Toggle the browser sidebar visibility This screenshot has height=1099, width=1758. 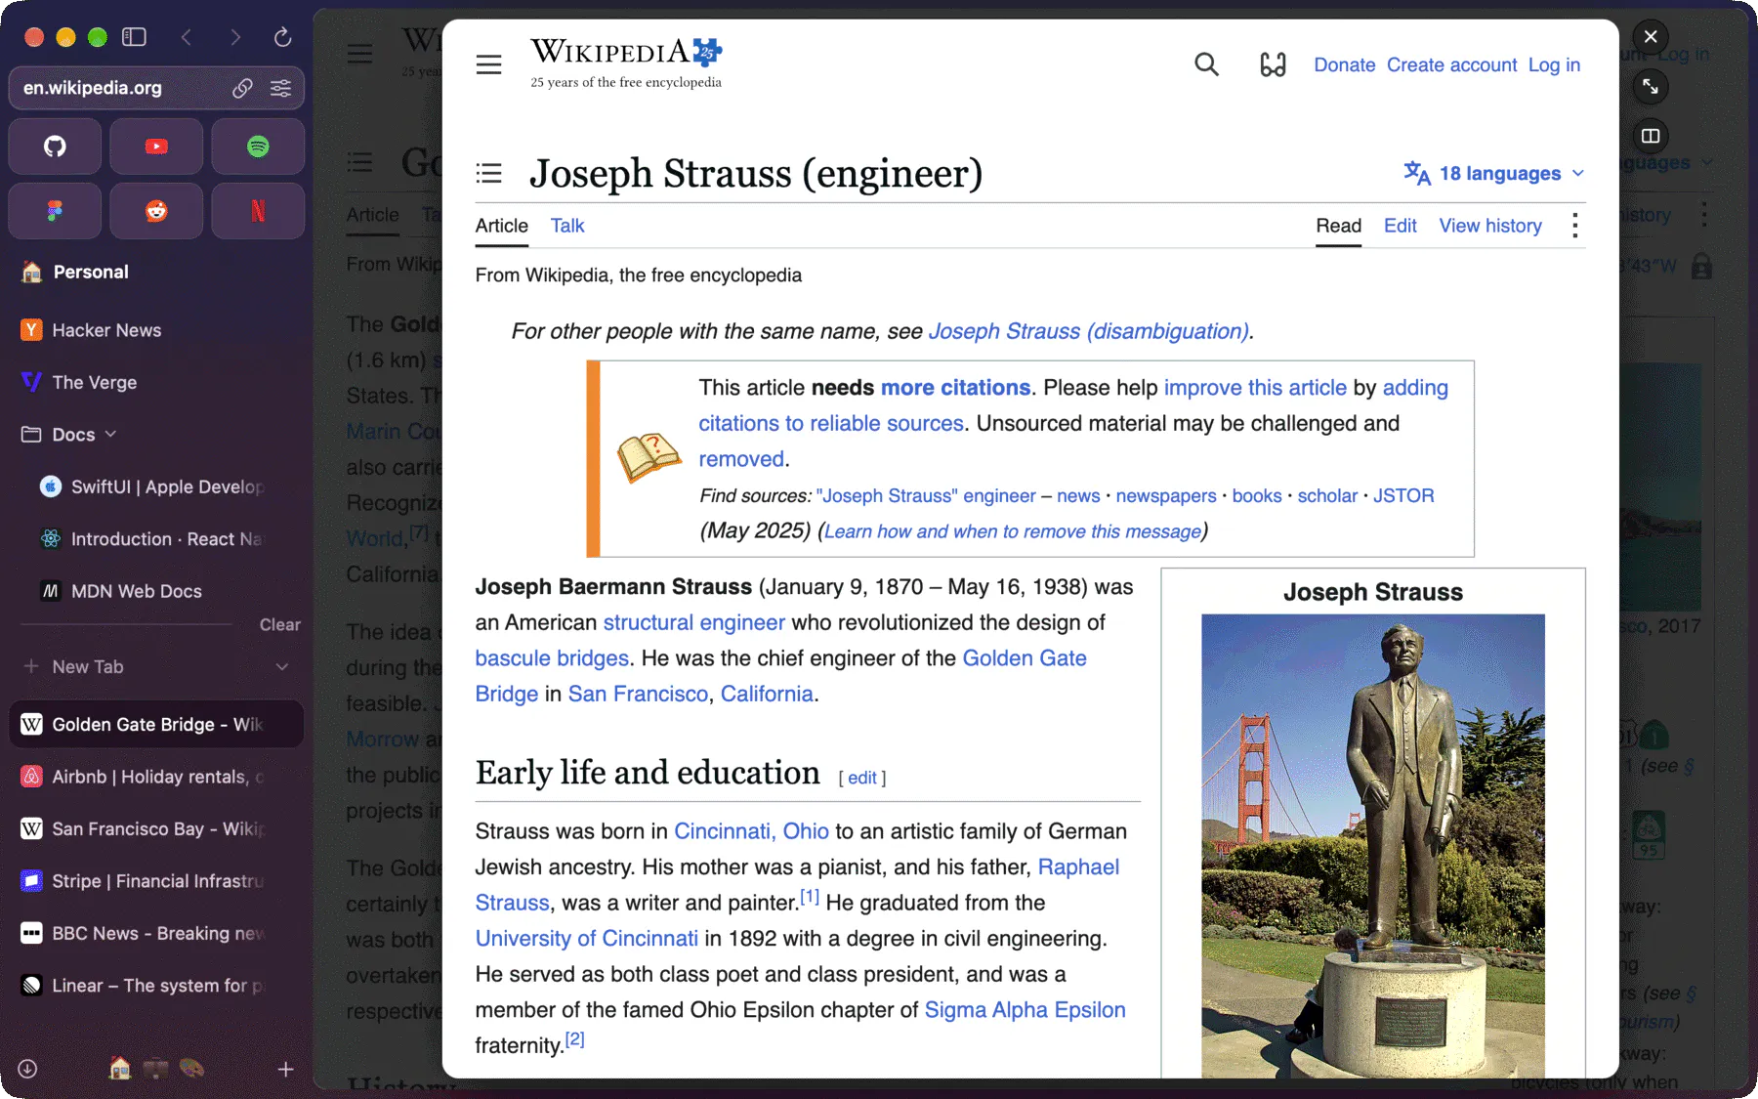tap(134, 37)
